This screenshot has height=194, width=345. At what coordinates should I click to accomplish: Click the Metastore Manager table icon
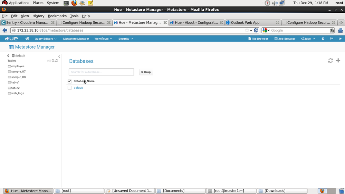[11, 47]
